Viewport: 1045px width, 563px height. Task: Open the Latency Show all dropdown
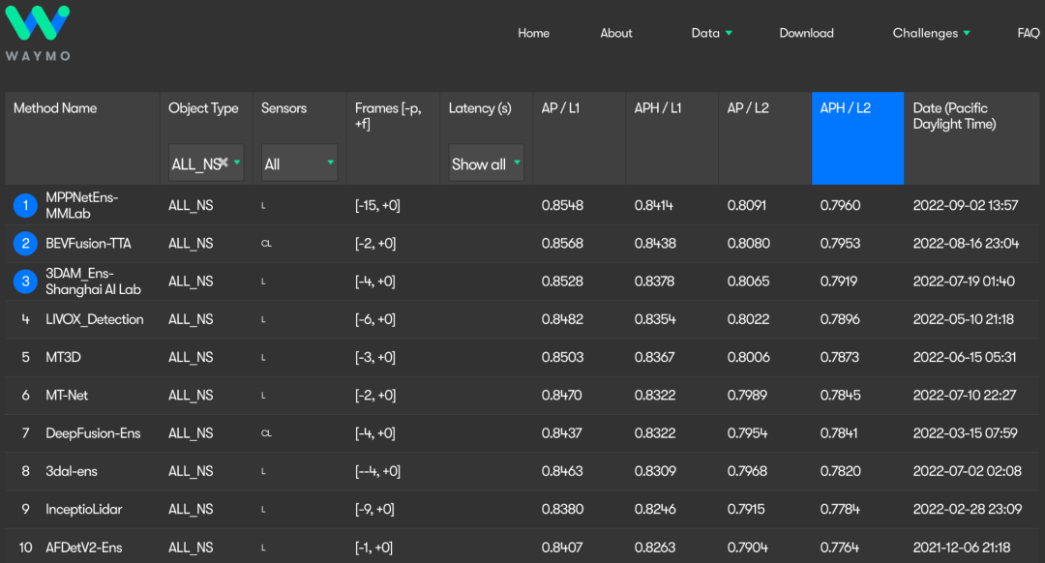click(x=486, y=163)
